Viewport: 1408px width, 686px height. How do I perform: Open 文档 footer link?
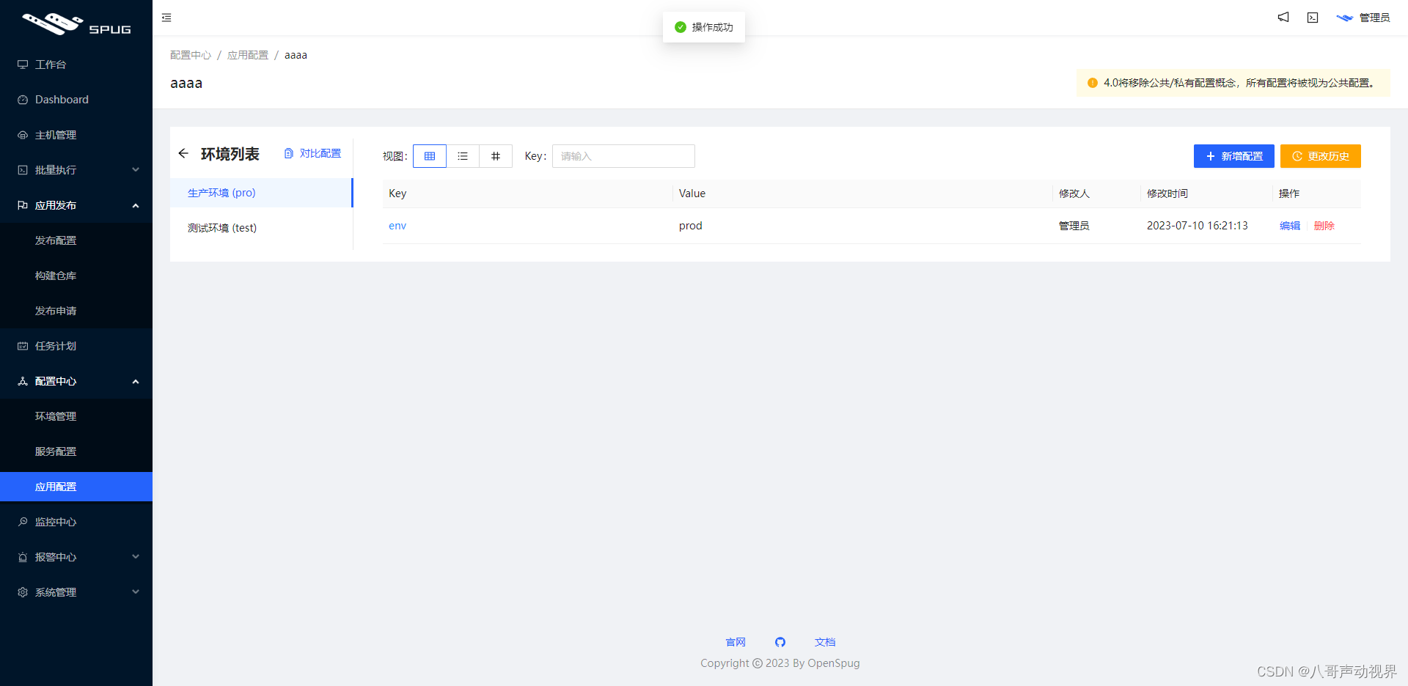[x=825, y=642]
